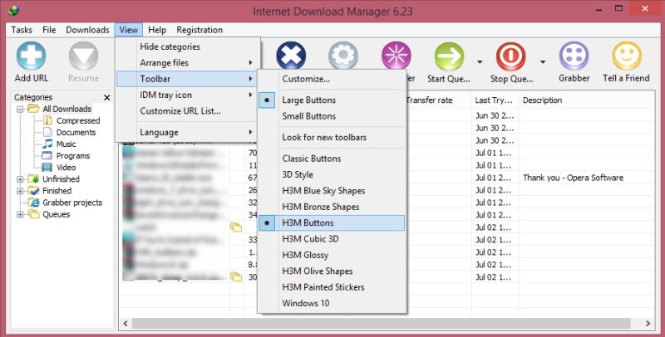This screenshot has height=337, width=665.
Task: Select the Finished tree item label
Action: [x=57, y=191]
